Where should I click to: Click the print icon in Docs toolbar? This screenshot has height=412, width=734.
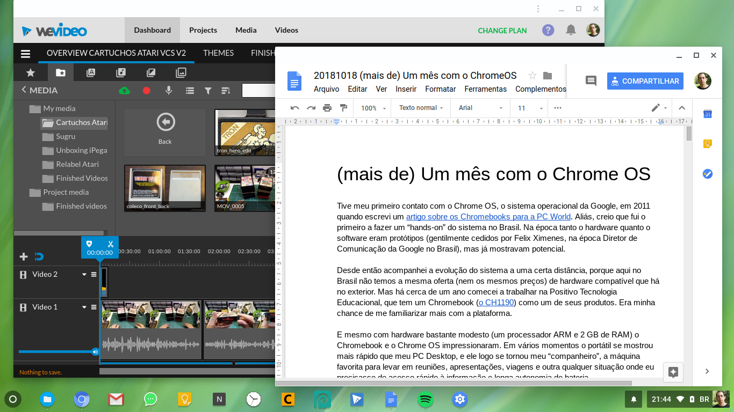pyautogui.click(x=327, y=108)
